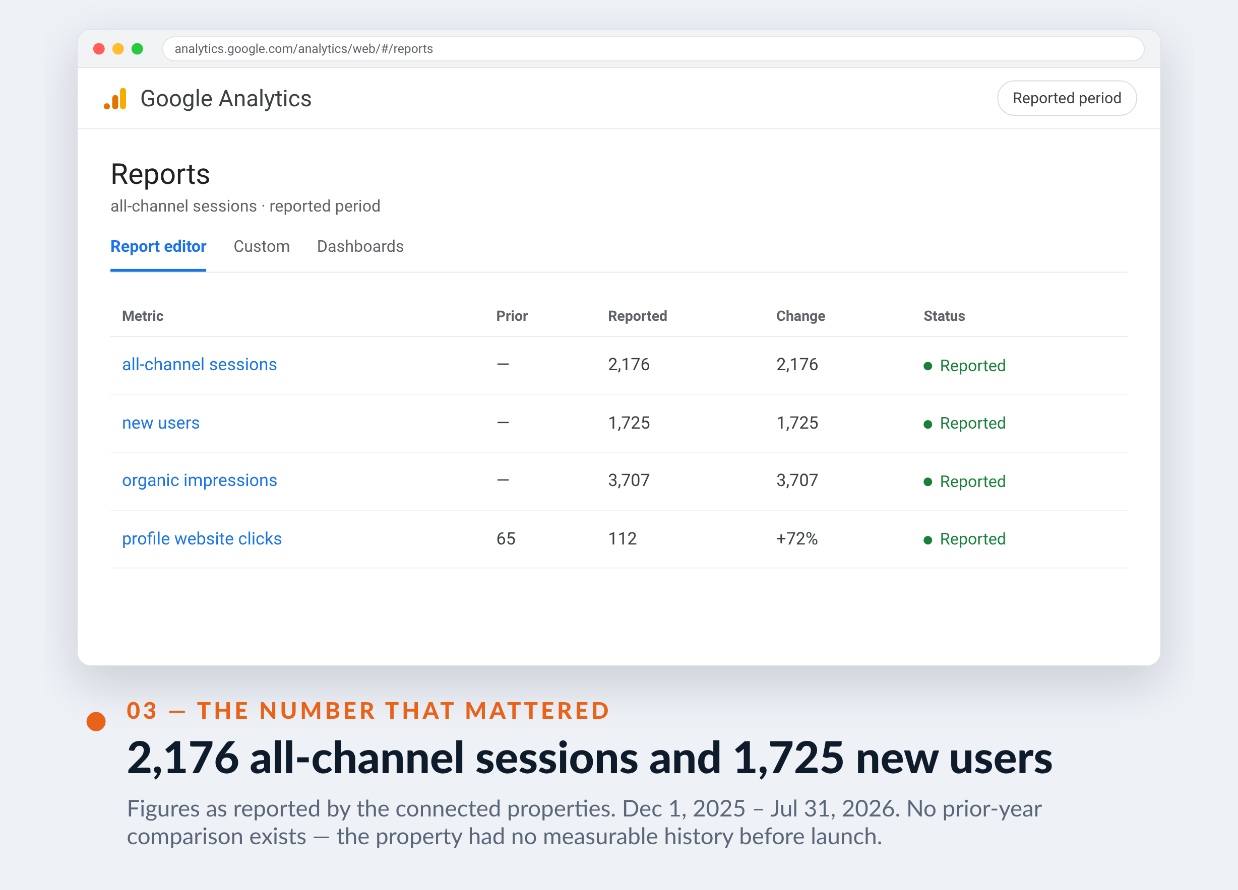Click the Status column header
The width and height of the screenshot is (1238, 890).
[944, 316]
